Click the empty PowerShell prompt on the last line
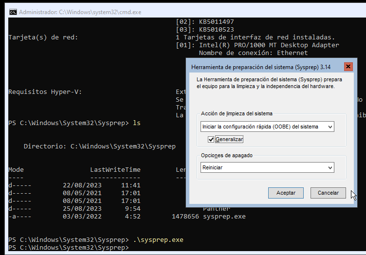366x255 pixels. tap(68, 248)
